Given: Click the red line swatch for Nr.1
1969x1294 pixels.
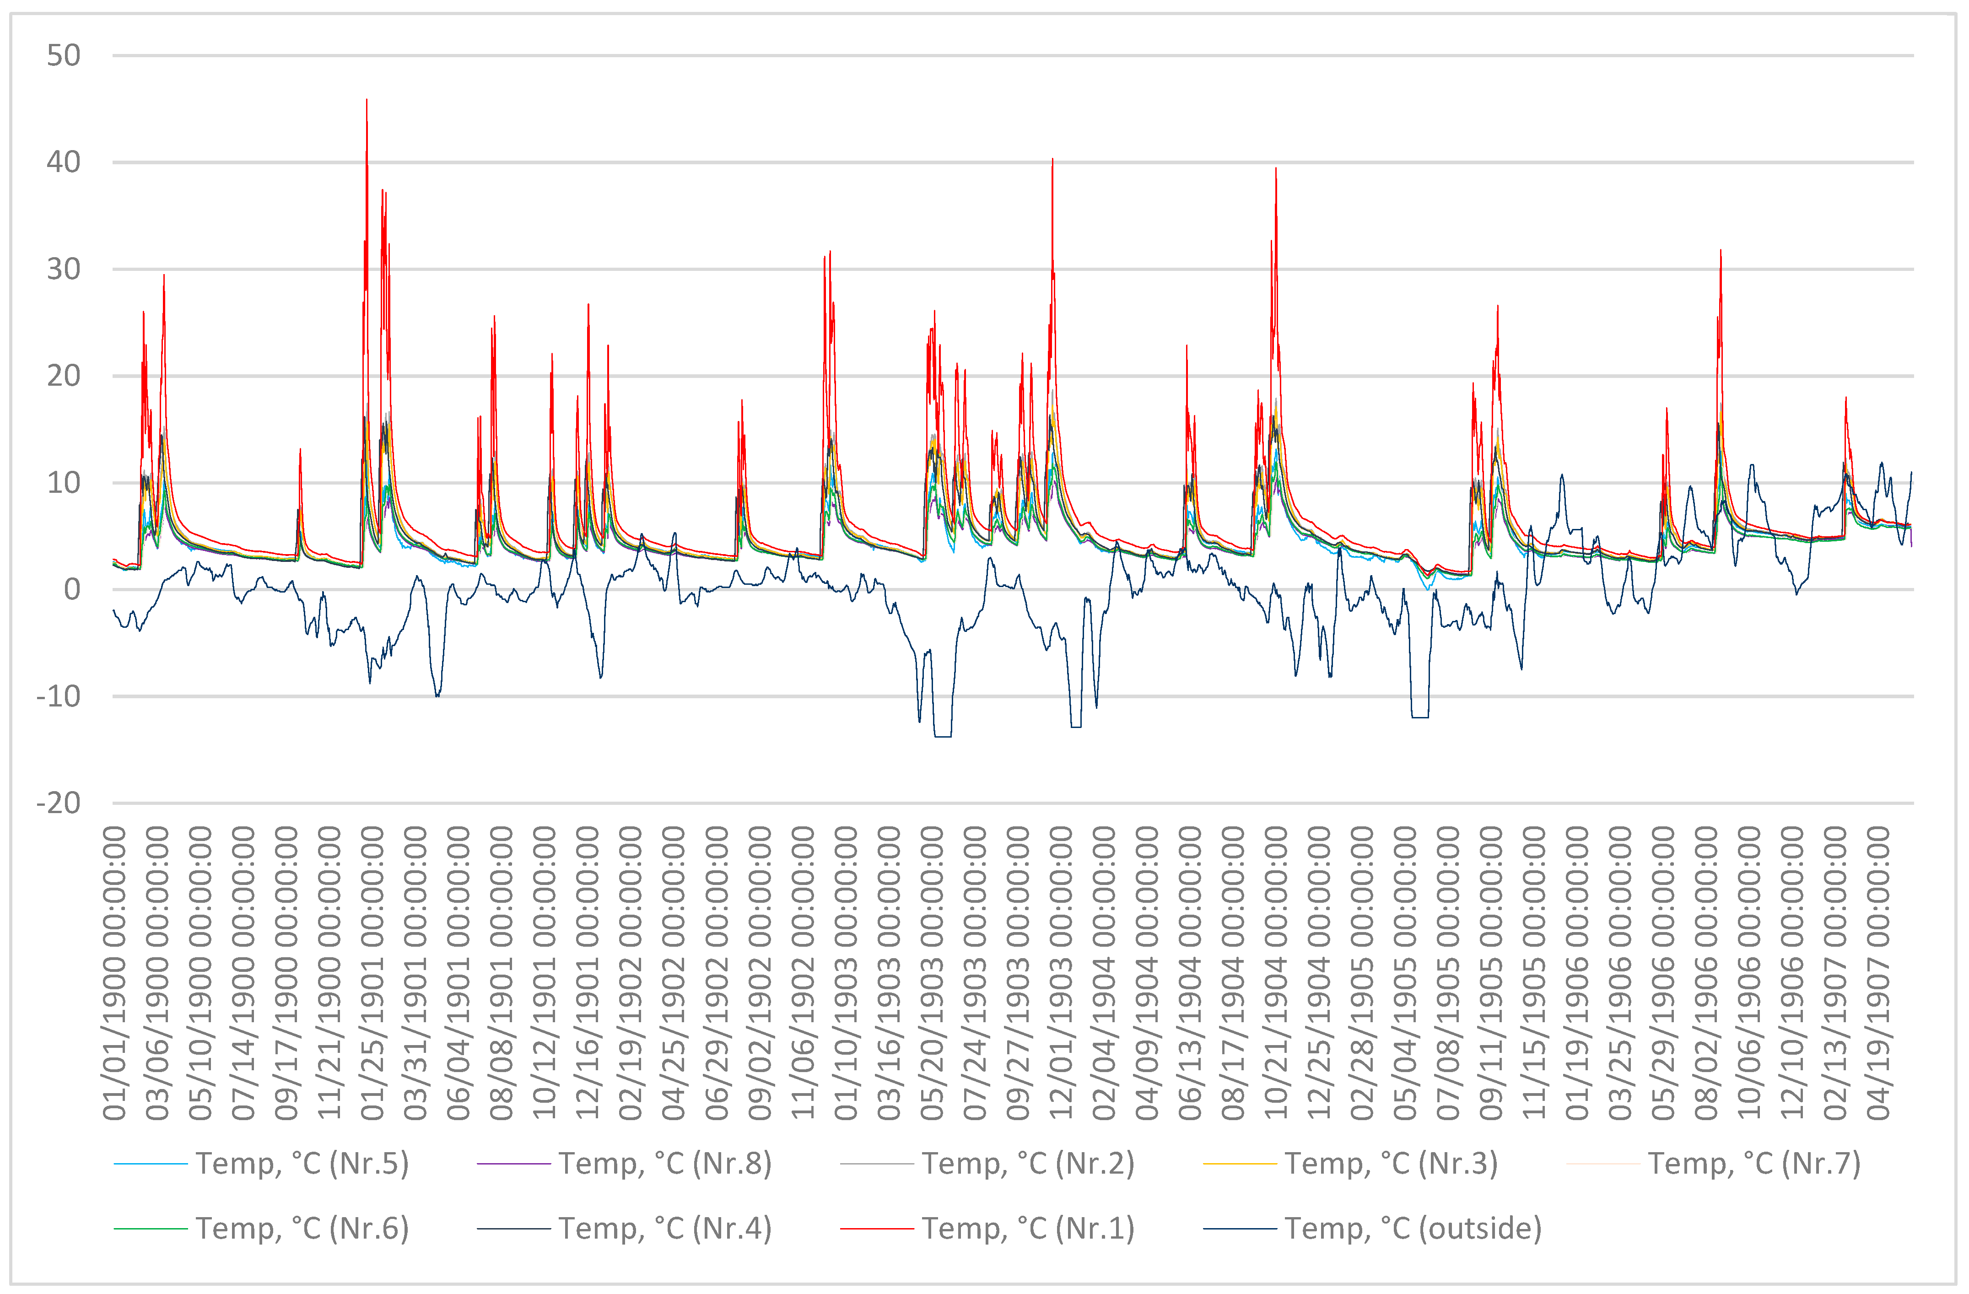Looking at the screenshot, I should 877,1229.
